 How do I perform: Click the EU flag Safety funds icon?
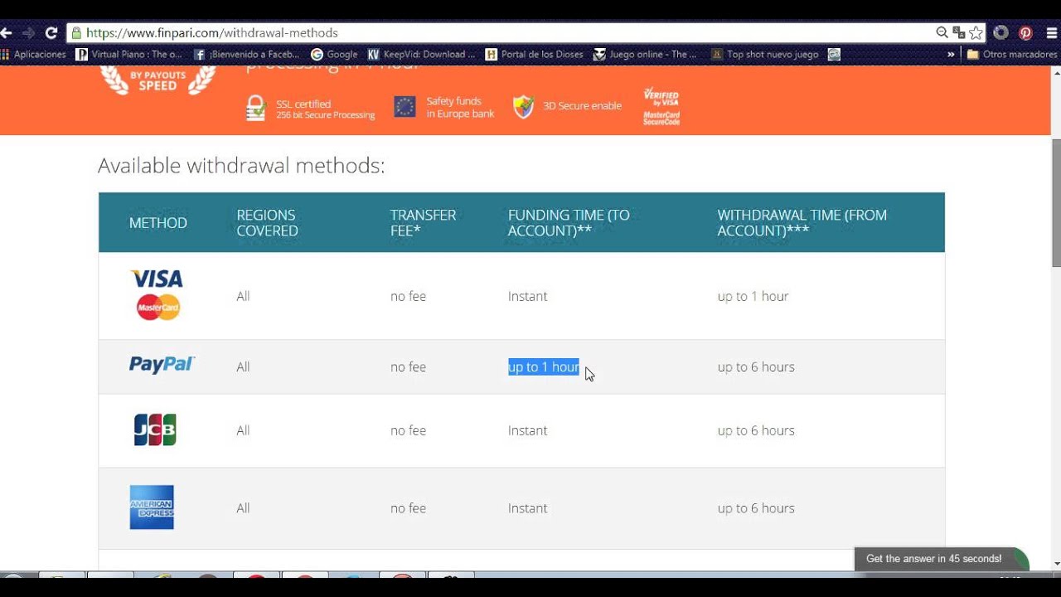(x=405, y=107)
